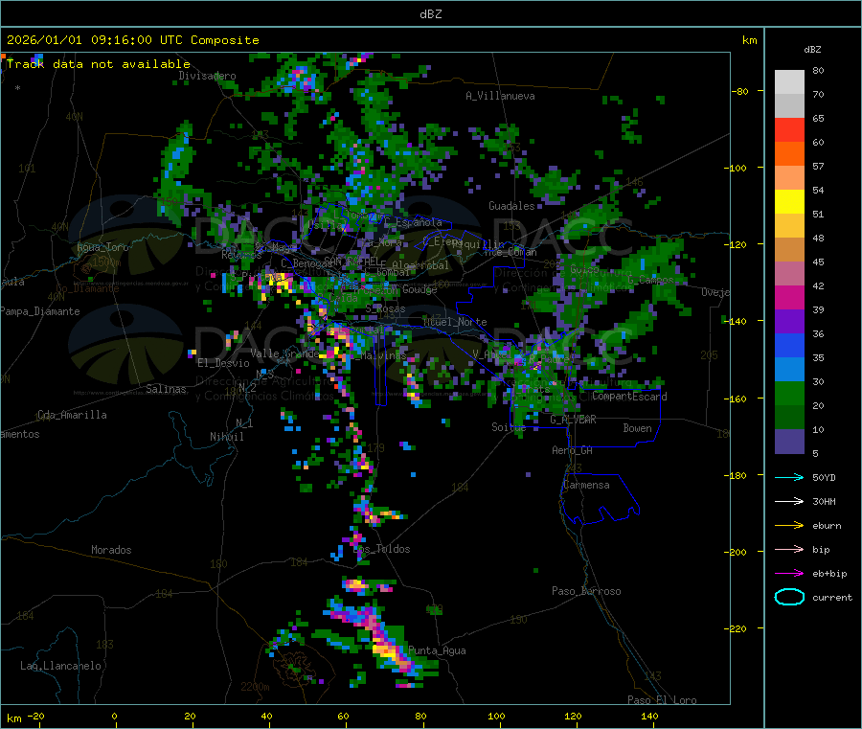
Task: Select the bright yellow legend swatch between 54 and 51
Action: [x=789, y=202]
